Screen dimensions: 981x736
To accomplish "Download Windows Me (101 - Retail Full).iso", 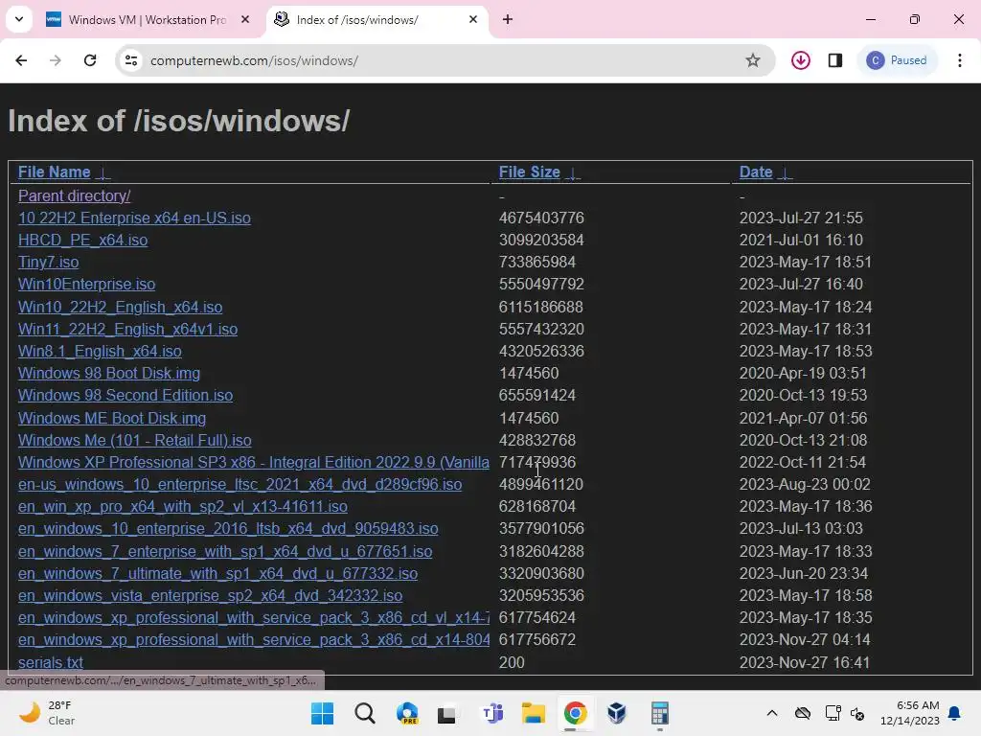I will (x=134, y=441).
